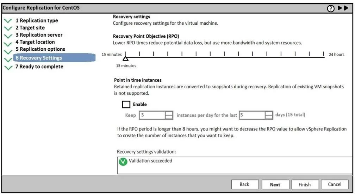Screen dimensions: 355x195
Task: Click the days count stepper
Action: 269,115
